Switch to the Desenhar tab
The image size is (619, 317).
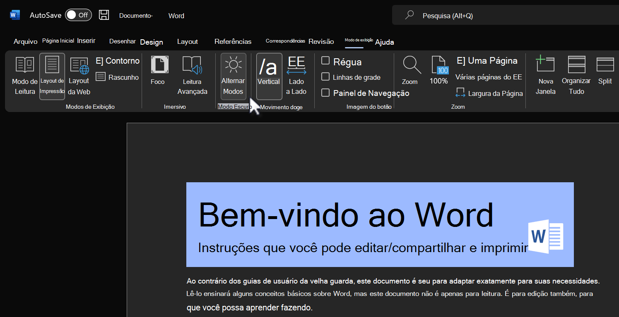[123, 41]
